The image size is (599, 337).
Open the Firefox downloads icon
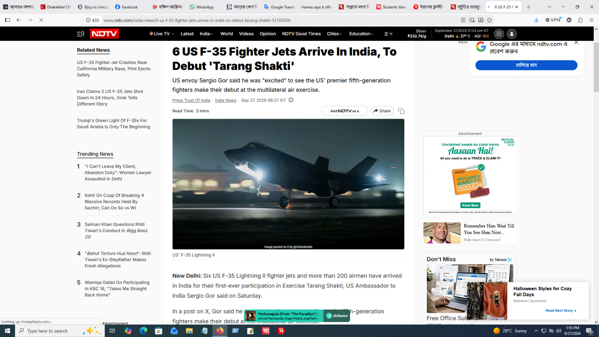[536, 20]
